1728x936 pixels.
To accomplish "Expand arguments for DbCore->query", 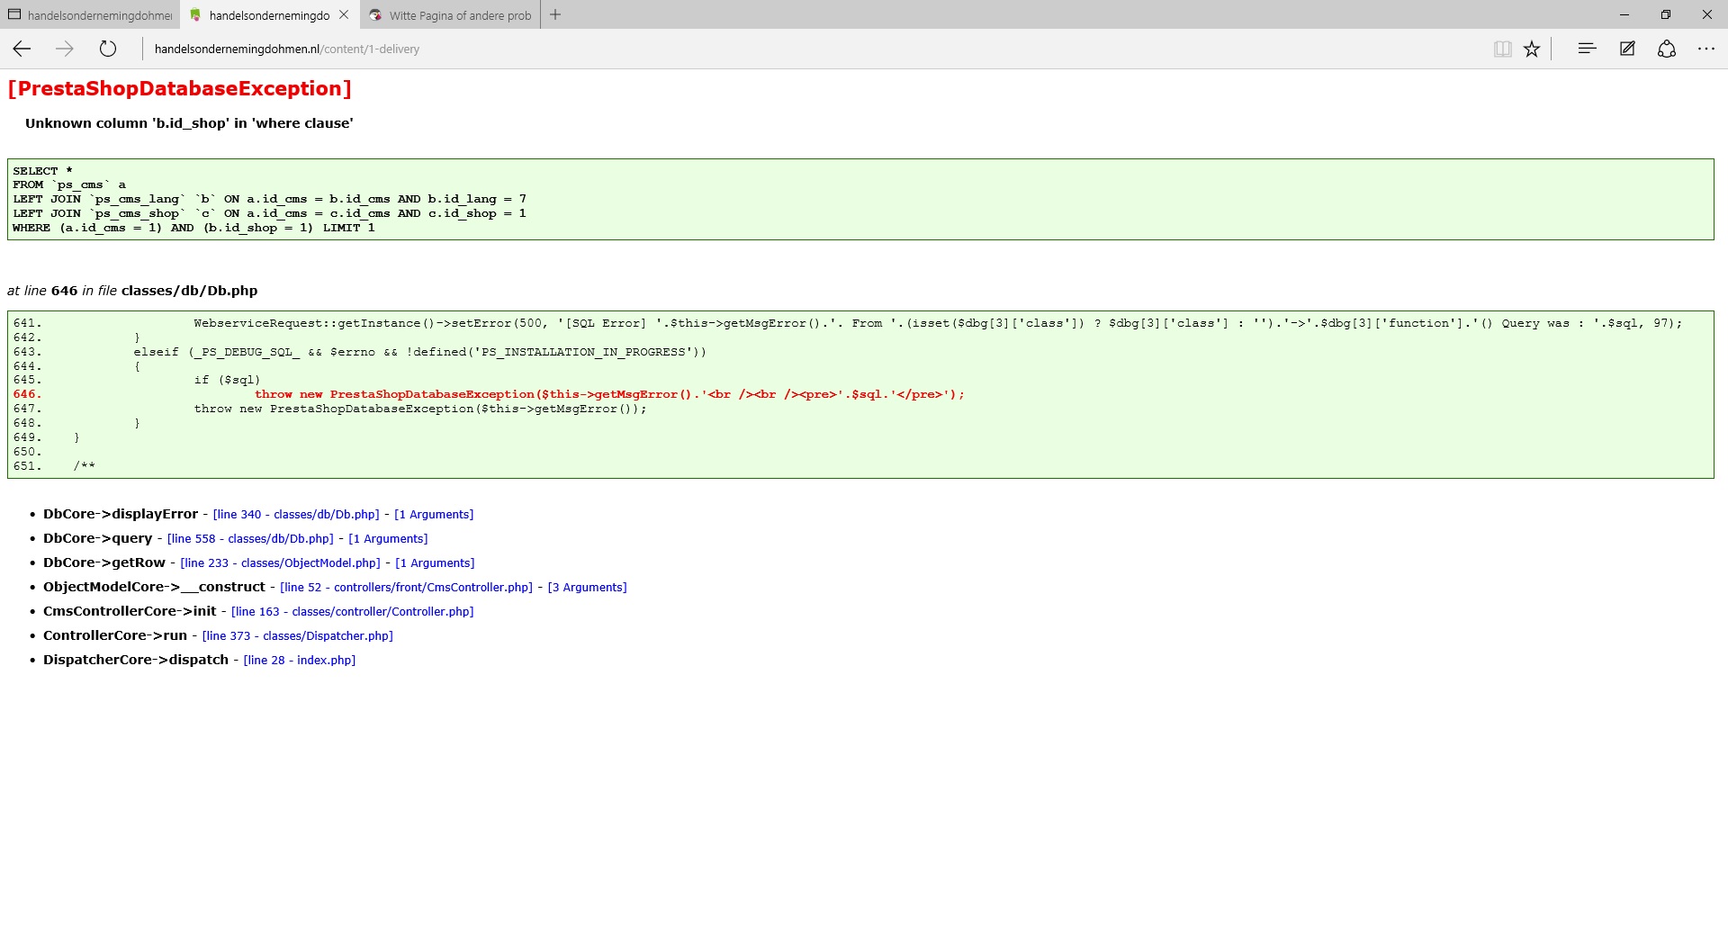I will pyautogui.click(x=388, y=539).
